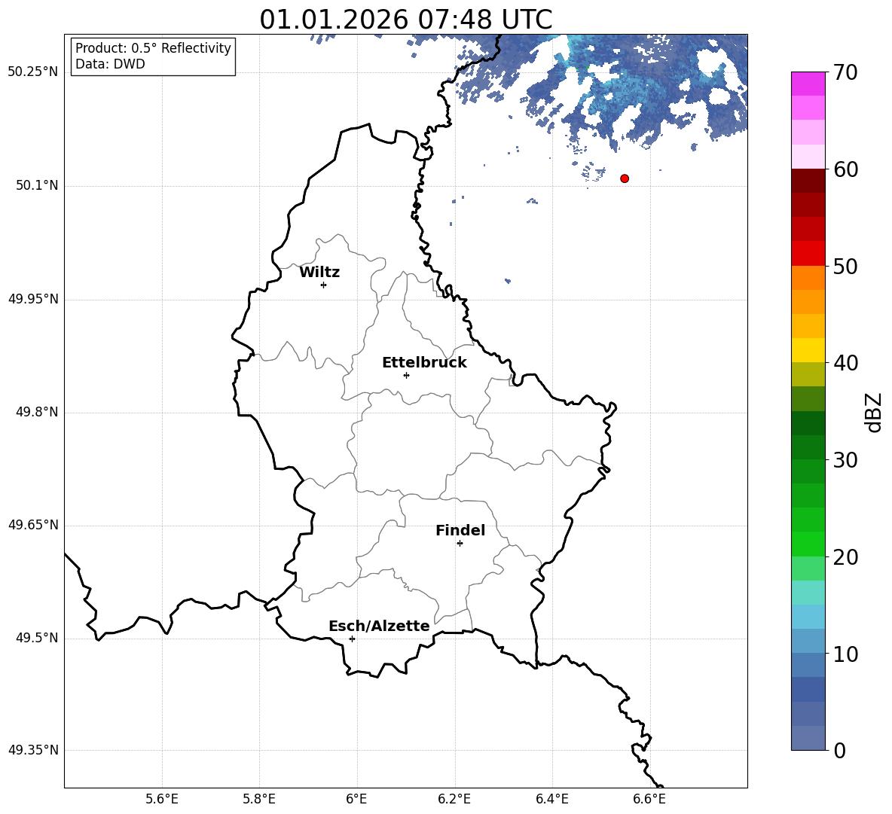Click the 20 tick on colorbar

pyautogui.click(x=845, y=557)
